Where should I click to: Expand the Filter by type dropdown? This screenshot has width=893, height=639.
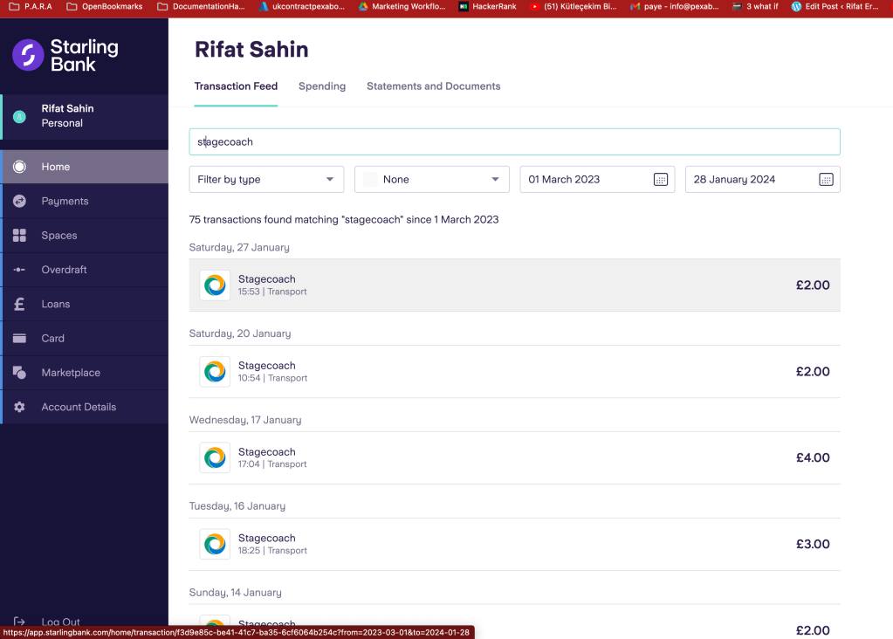(x=266, y=180)
